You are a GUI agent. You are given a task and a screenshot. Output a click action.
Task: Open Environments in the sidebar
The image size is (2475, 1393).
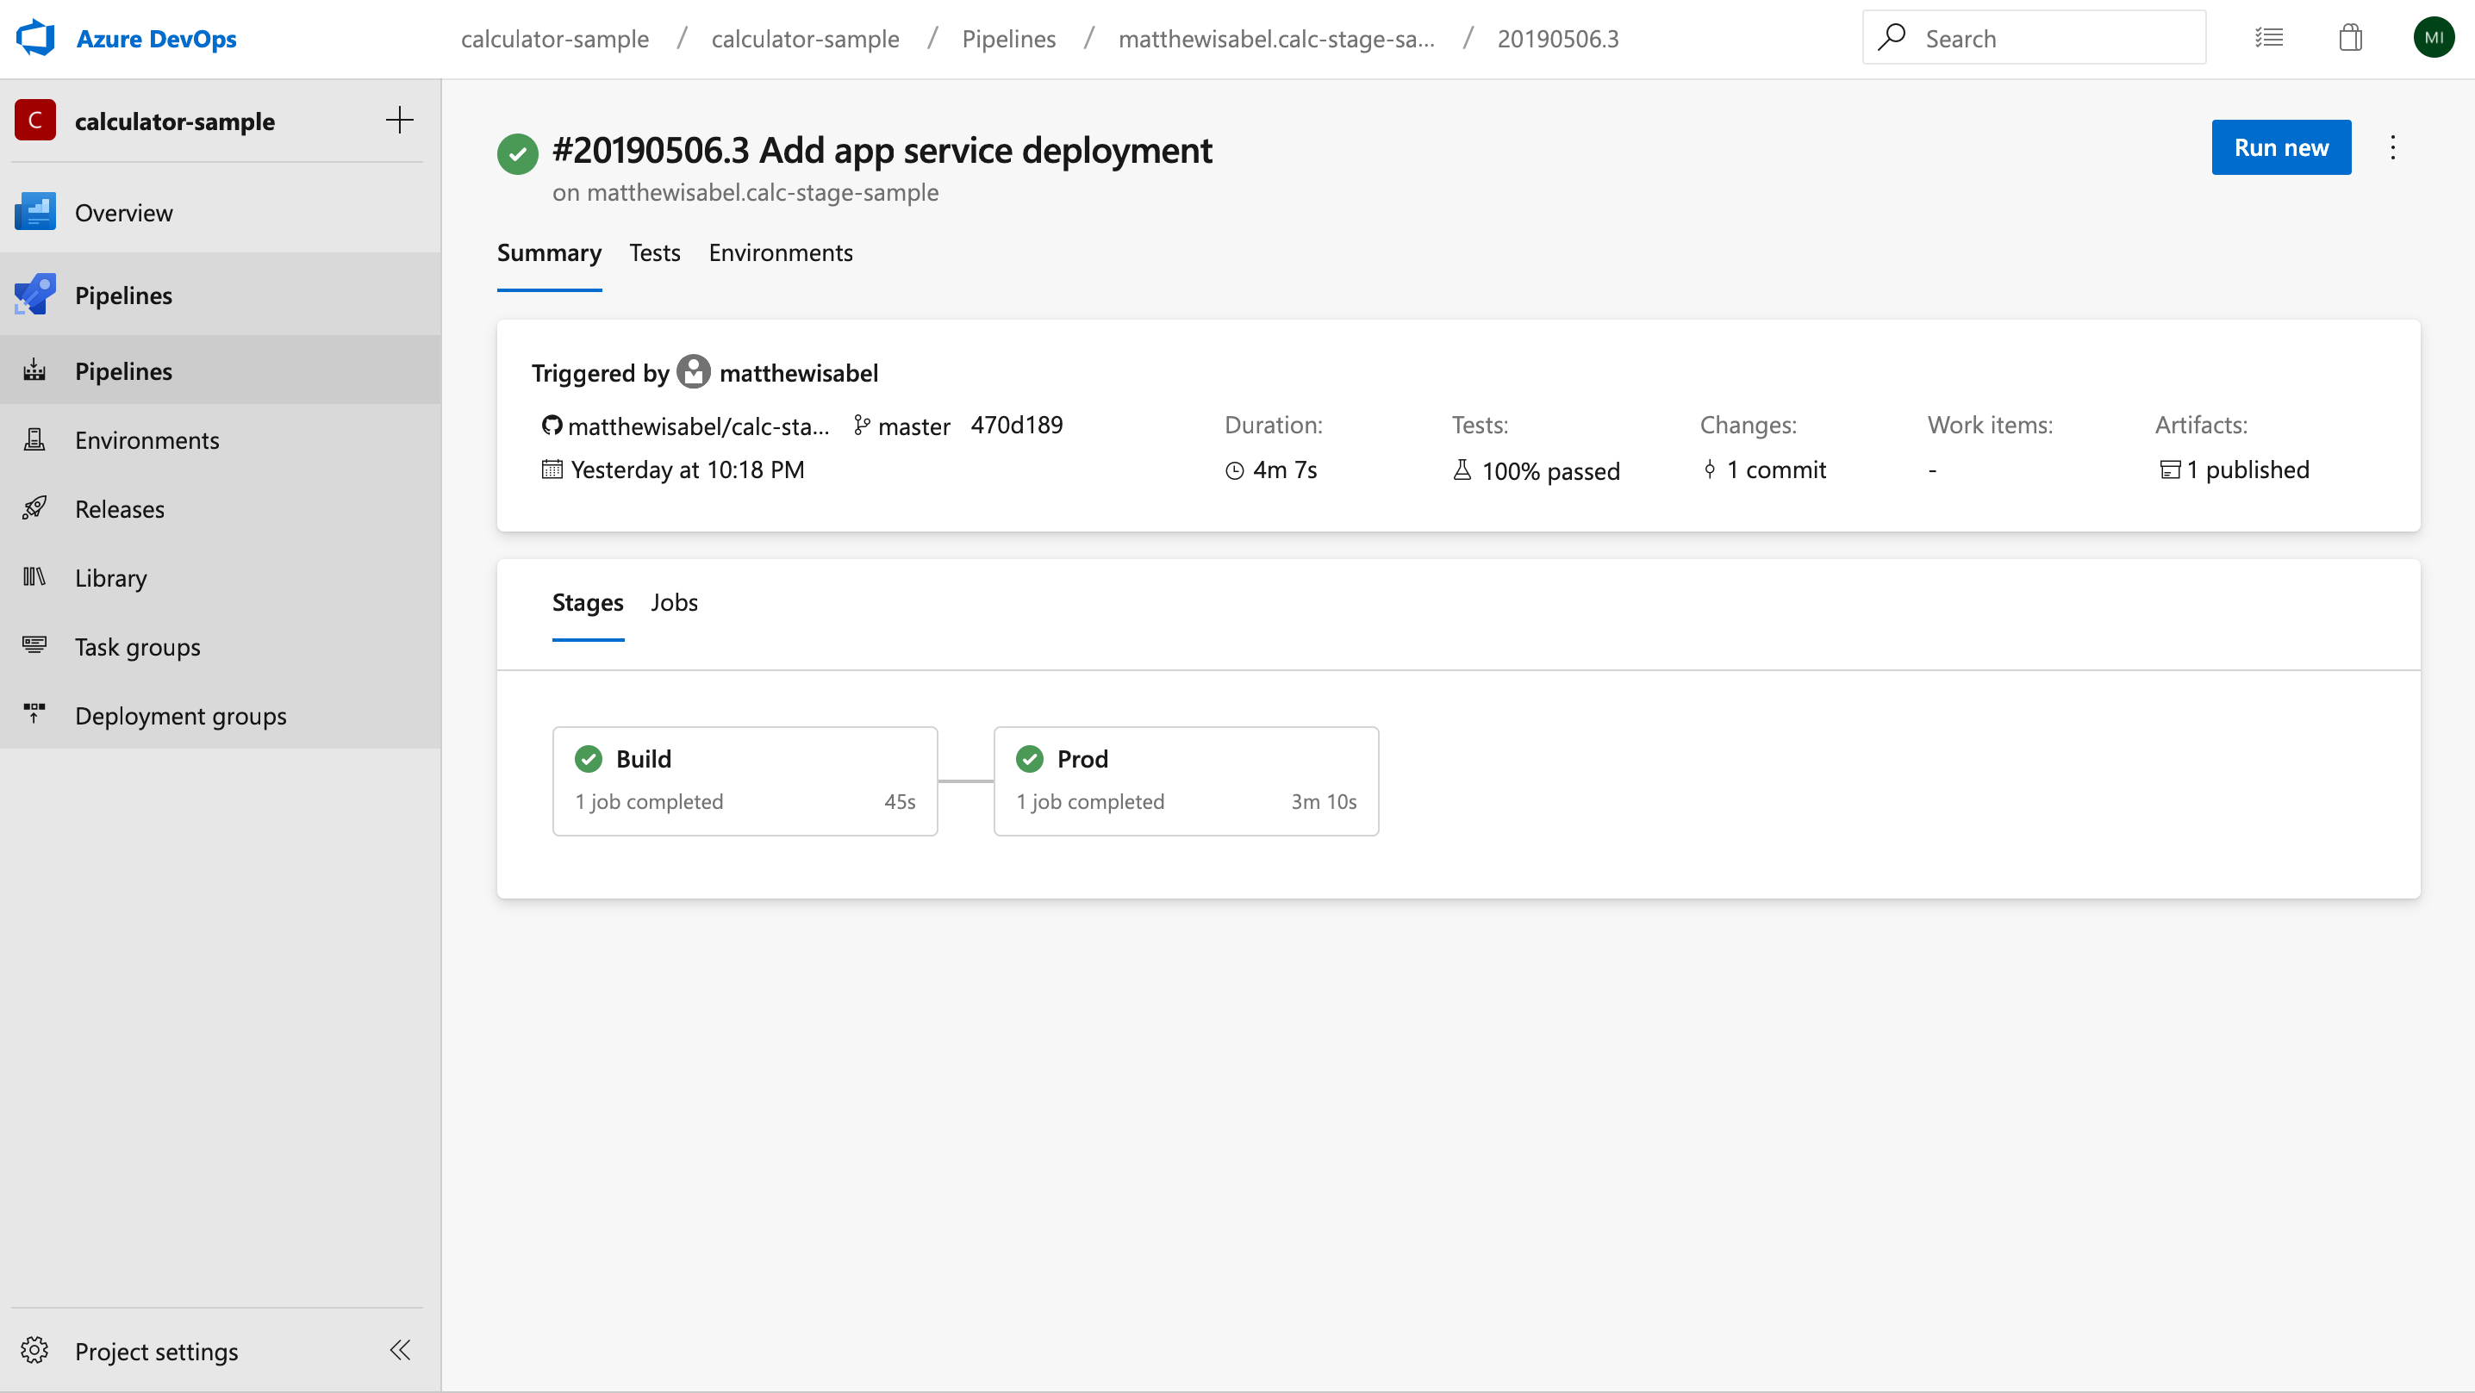click(147, 440)
